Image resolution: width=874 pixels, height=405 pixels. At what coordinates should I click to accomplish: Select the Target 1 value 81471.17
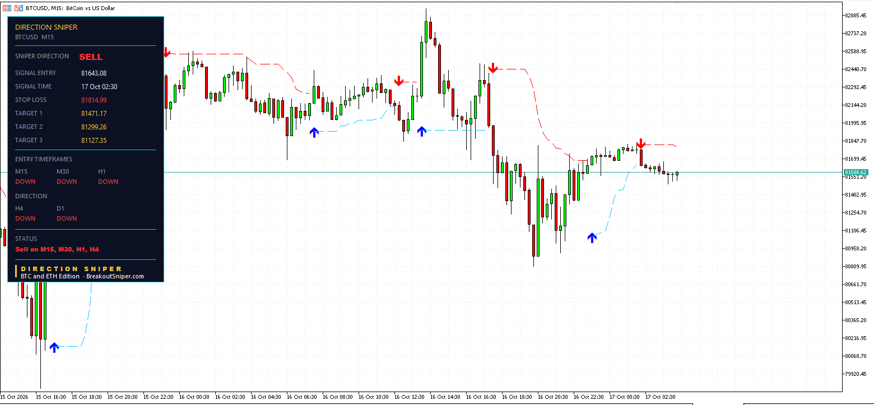click(94, 114)
